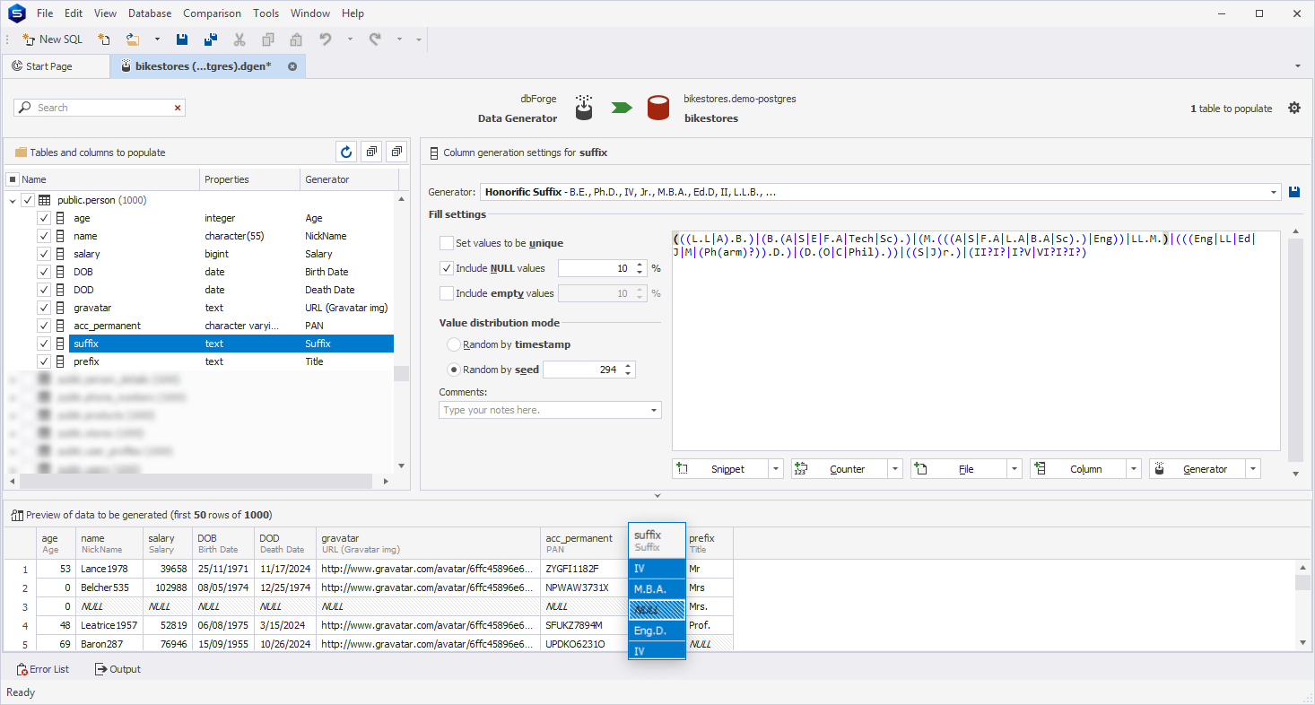Image resolution: width=1315 pixels, height=705 pixels.
Task: Click the Counter button
Action: pos(839,469)
